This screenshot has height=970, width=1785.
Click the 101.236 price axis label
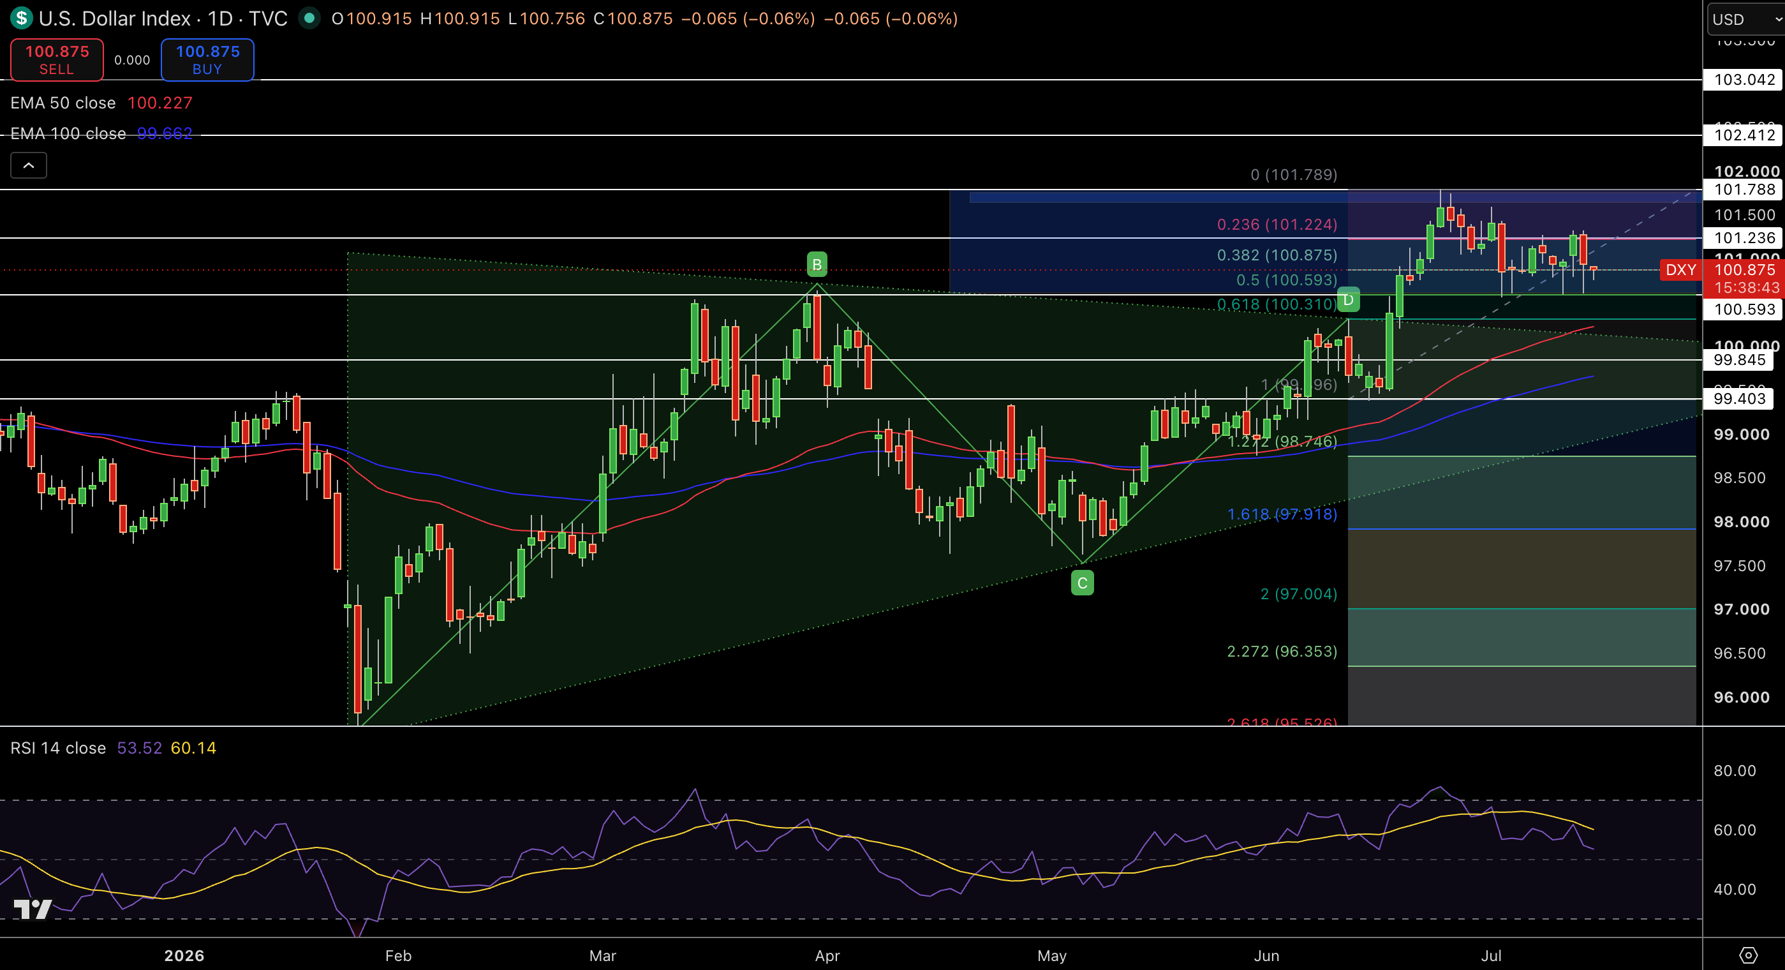click(x=1744, y=238)
